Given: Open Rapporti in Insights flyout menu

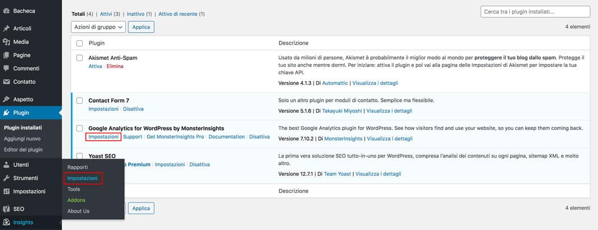Looking at the screenshot, I should pyautogui.click(x=77, y=167).
